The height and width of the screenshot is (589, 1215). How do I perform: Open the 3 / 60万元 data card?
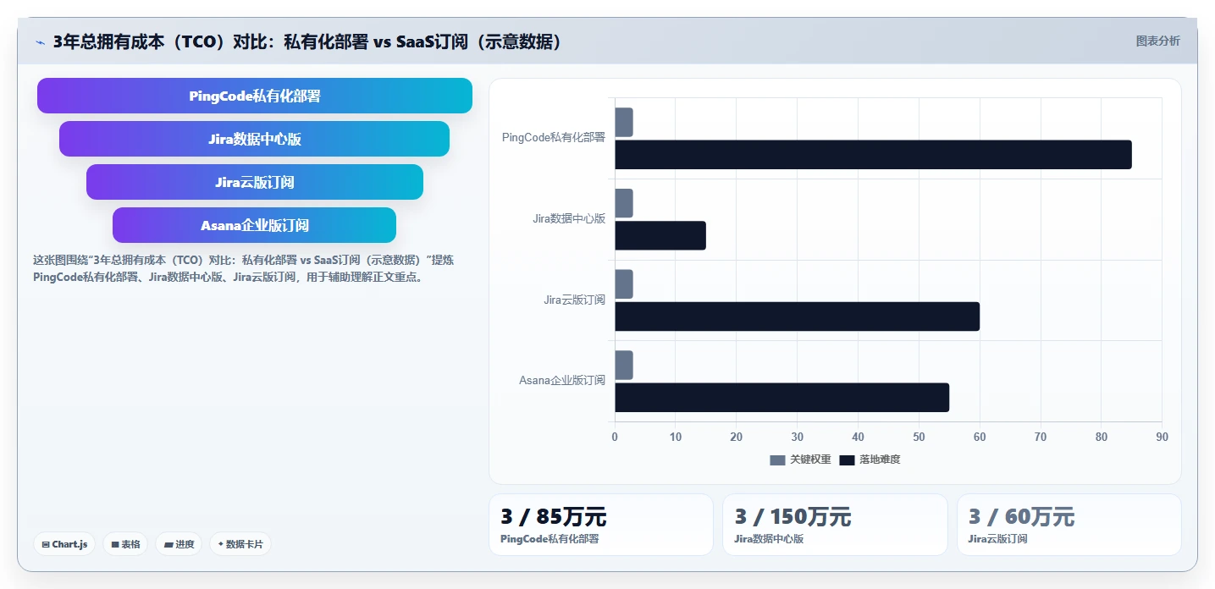(x=1069, y=525)
